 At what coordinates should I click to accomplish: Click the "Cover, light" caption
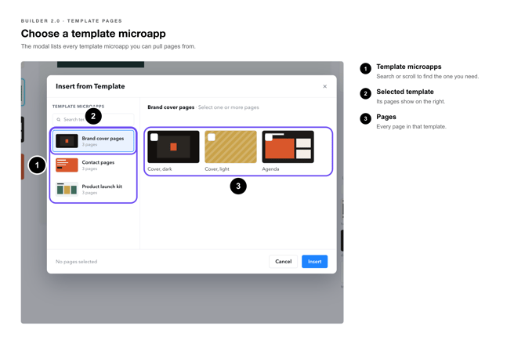[x=217, y=168]
